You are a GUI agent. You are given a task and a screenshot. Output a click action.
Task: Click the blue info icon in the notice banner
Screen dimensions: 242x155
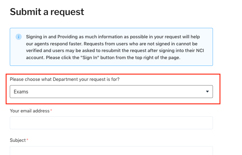coord(19,37)
